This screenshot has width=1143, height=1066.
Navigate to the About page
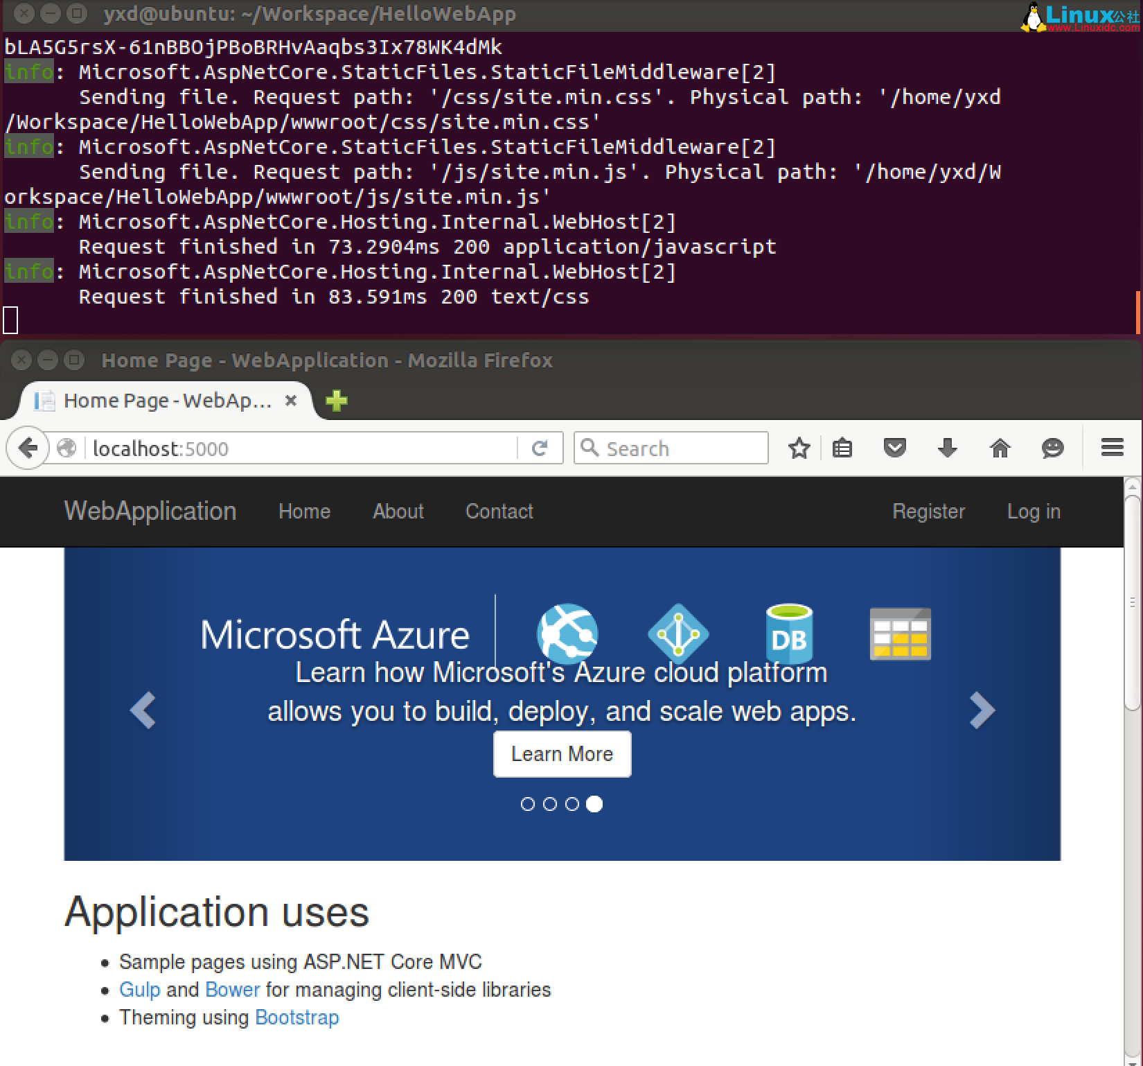pyautogui.click(x=398, y=512)
